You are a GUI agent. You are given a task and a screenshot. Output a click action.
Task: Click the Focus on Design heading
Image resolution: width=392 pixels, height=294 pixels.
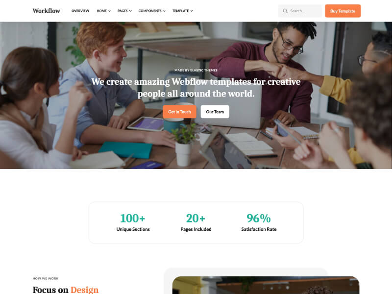(x=66, y=290)
